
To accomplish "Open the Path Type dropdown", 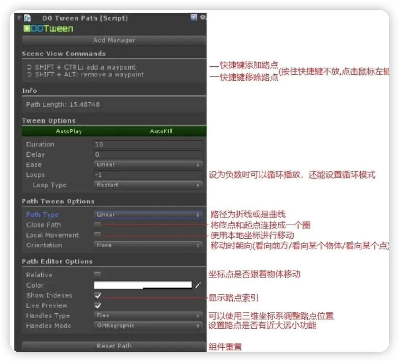I will point(148,214).
